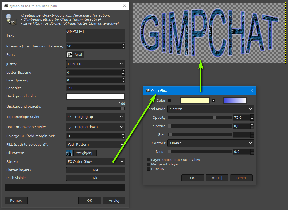This screenshot has width=288, height=210.
Task: Click the Line Spacing input field
Action: (x=94, y=80)
